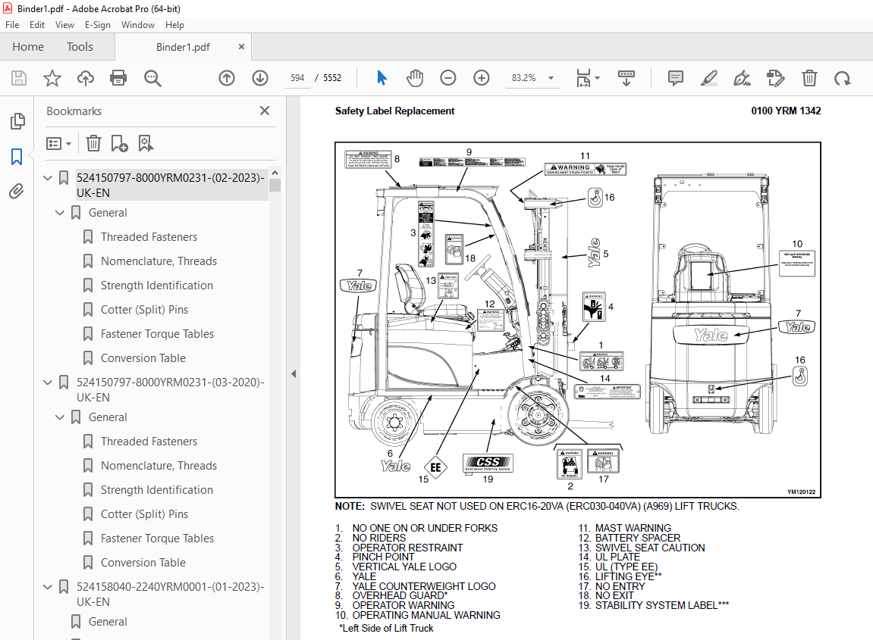
Task: Select the 524150797-8000YRM0231-(03-2020) UK-EN bookmark
Action: click(171, 390)
